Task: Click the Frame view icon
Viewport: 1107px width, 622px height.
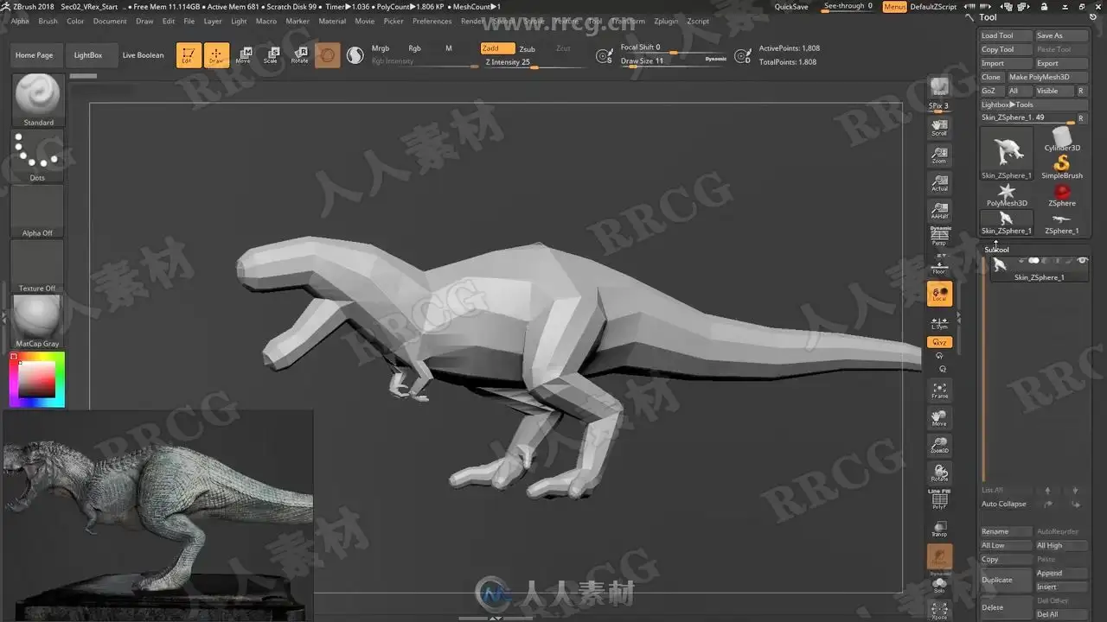Action: [x=939, y=390]
